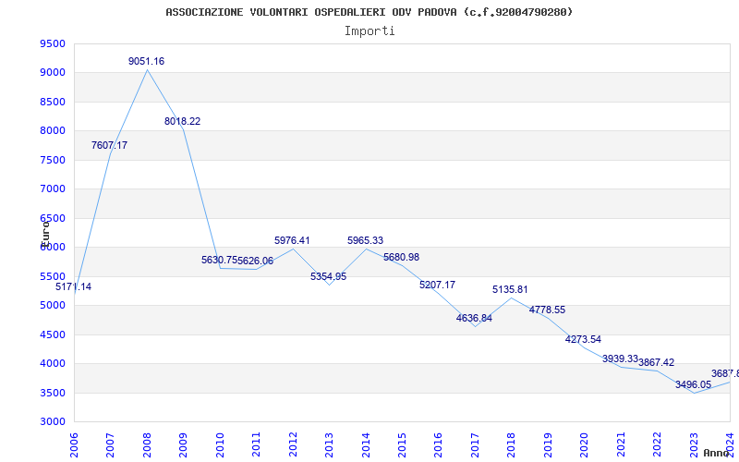Pick the 4636.84 data label

tap(474, 318)
